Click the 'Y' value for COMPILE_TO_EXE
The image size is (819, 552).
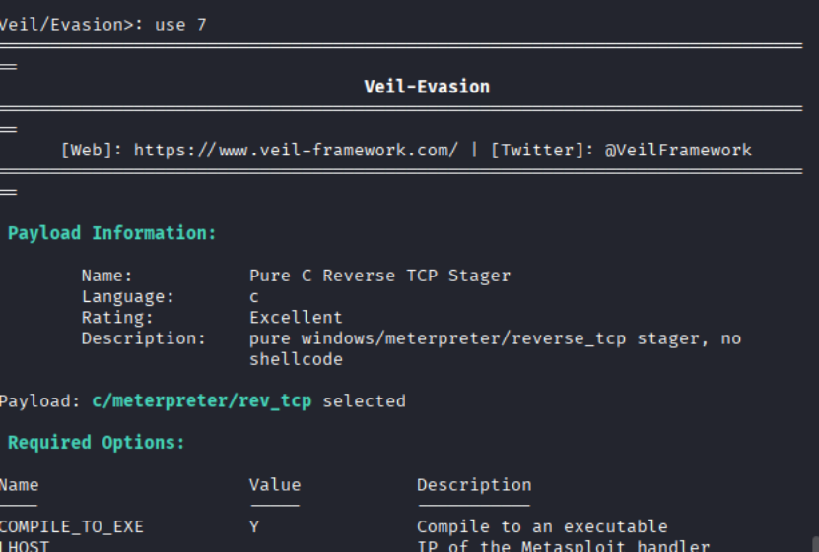coord(254,527)
